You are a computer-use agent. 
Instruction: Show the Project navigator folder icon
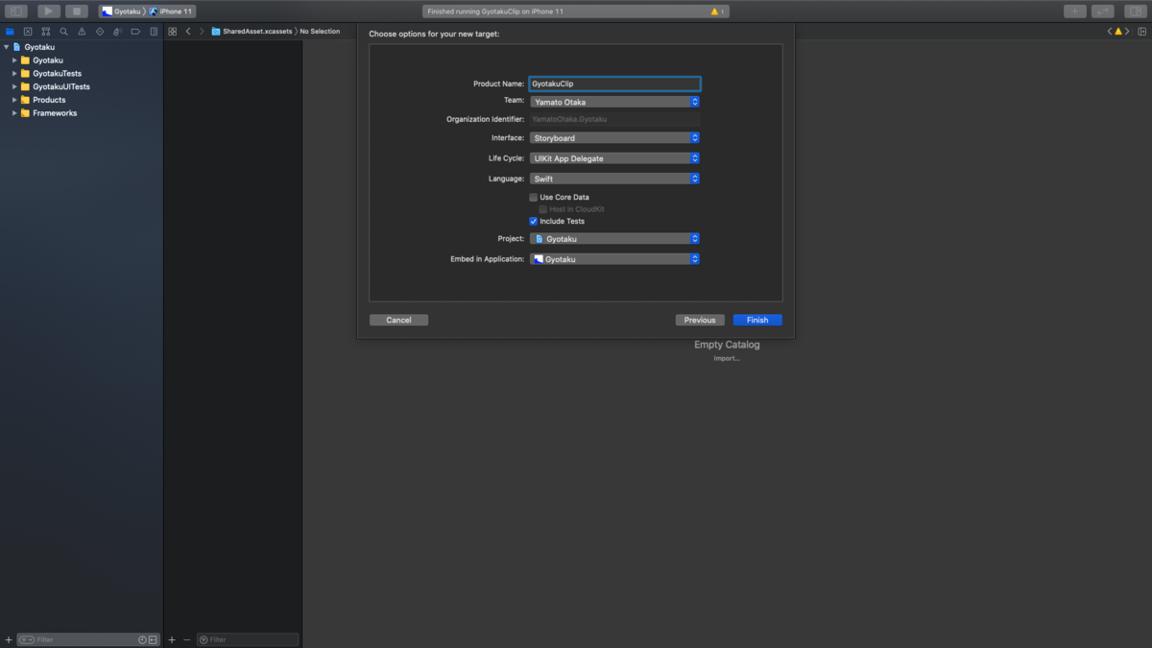pyautogui.click(x=10, y=32)
